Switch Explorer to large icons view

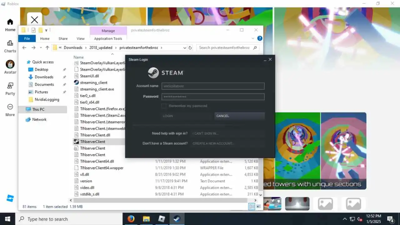[x=258, y=207]
